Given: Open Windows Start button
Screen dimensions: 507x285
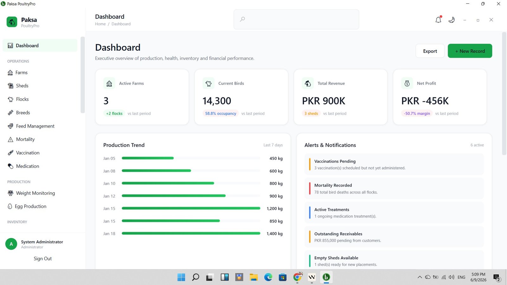Looking at the screenshot, I should 181,277.
